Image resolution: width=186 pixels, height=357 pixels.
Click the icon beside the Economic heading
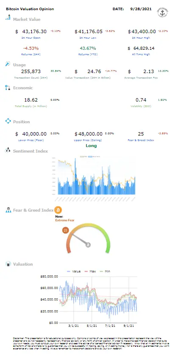click(8, 88)
